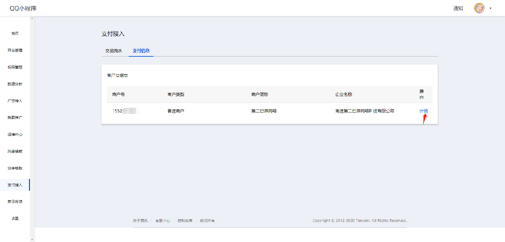Image resolution: width=505 pixels, height=242 pixels.
Task: Switch to the 支付信息 tab
Action: (x=141, y=51)
